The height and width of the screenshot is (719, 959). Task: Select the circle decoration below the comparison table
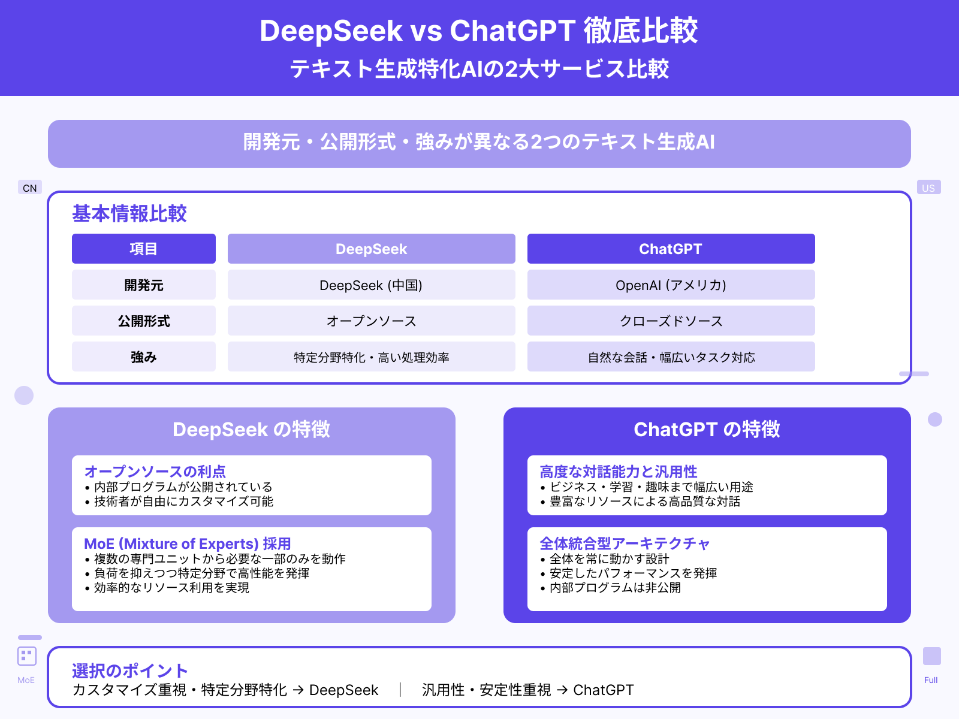(23, 395)
